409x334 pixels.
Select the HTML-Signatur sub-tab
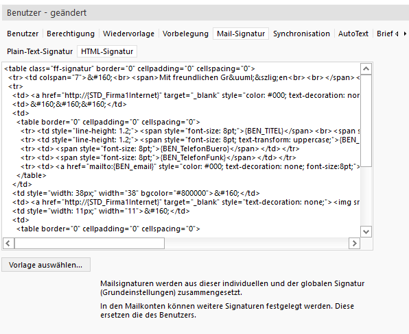point(107,51)
